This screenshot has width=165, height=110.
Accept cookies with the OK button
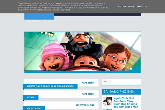[x=146, y=7]
